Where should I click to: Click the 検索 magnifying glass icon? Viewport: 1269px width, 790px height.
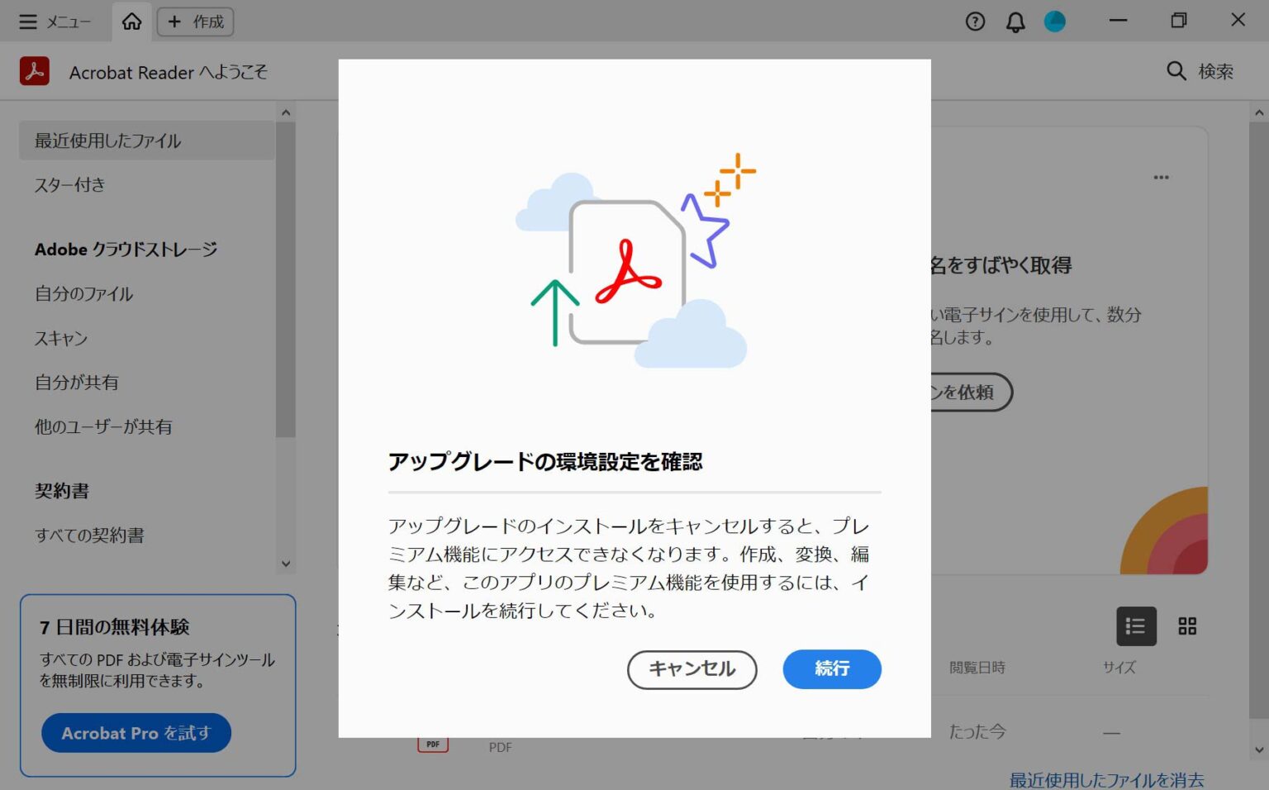[x=1176, y=71]
